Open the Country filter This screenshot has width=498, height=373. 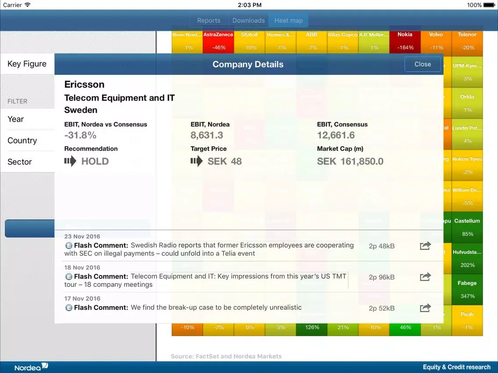pos(27,141)
